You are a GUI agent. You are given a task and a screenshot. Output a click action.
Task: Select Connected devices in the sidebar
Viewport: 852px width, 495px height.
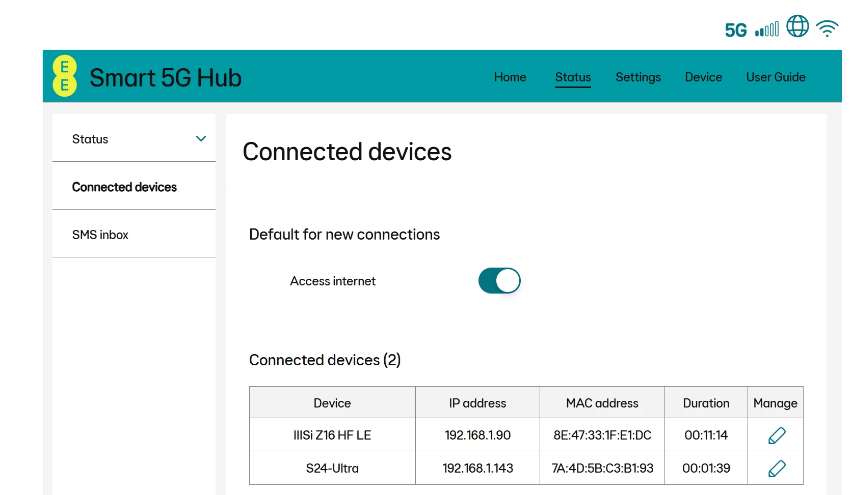(134, 187)
